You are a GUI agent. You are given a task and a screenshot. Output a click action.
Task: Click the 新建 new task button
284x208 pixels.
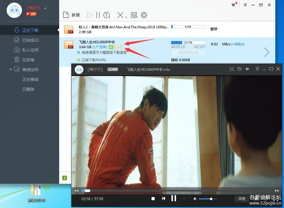[x=71, y=15]
